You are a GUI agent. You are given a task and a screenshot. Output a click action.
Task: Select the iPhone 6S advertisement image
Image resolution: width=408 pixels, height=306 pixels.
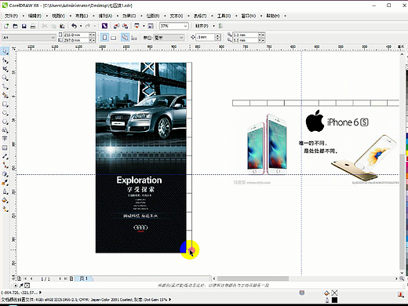[315, 147]
